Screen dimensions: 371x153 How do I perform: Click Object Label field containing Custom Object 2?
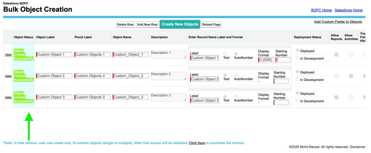click(x=54, y=76)
